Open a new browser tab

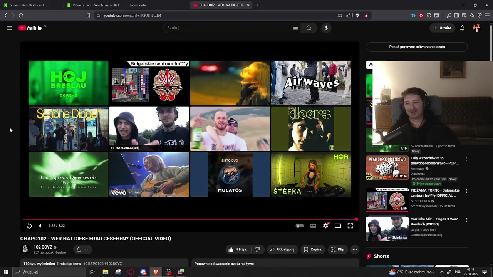pyautogui.click(x=258, y=5)
